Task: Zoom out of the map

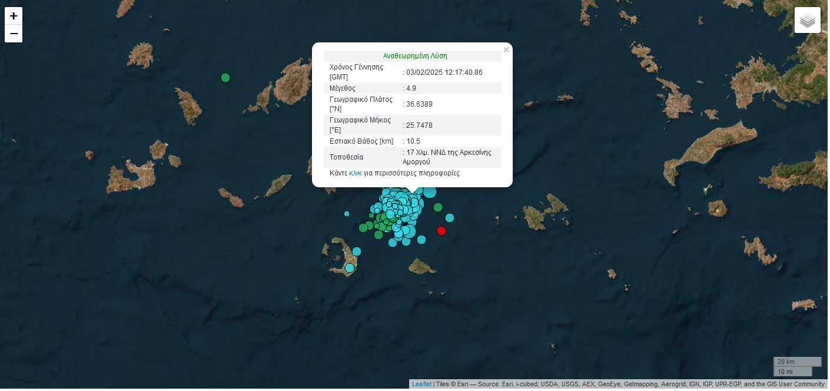Action: (x=14, y=34)
